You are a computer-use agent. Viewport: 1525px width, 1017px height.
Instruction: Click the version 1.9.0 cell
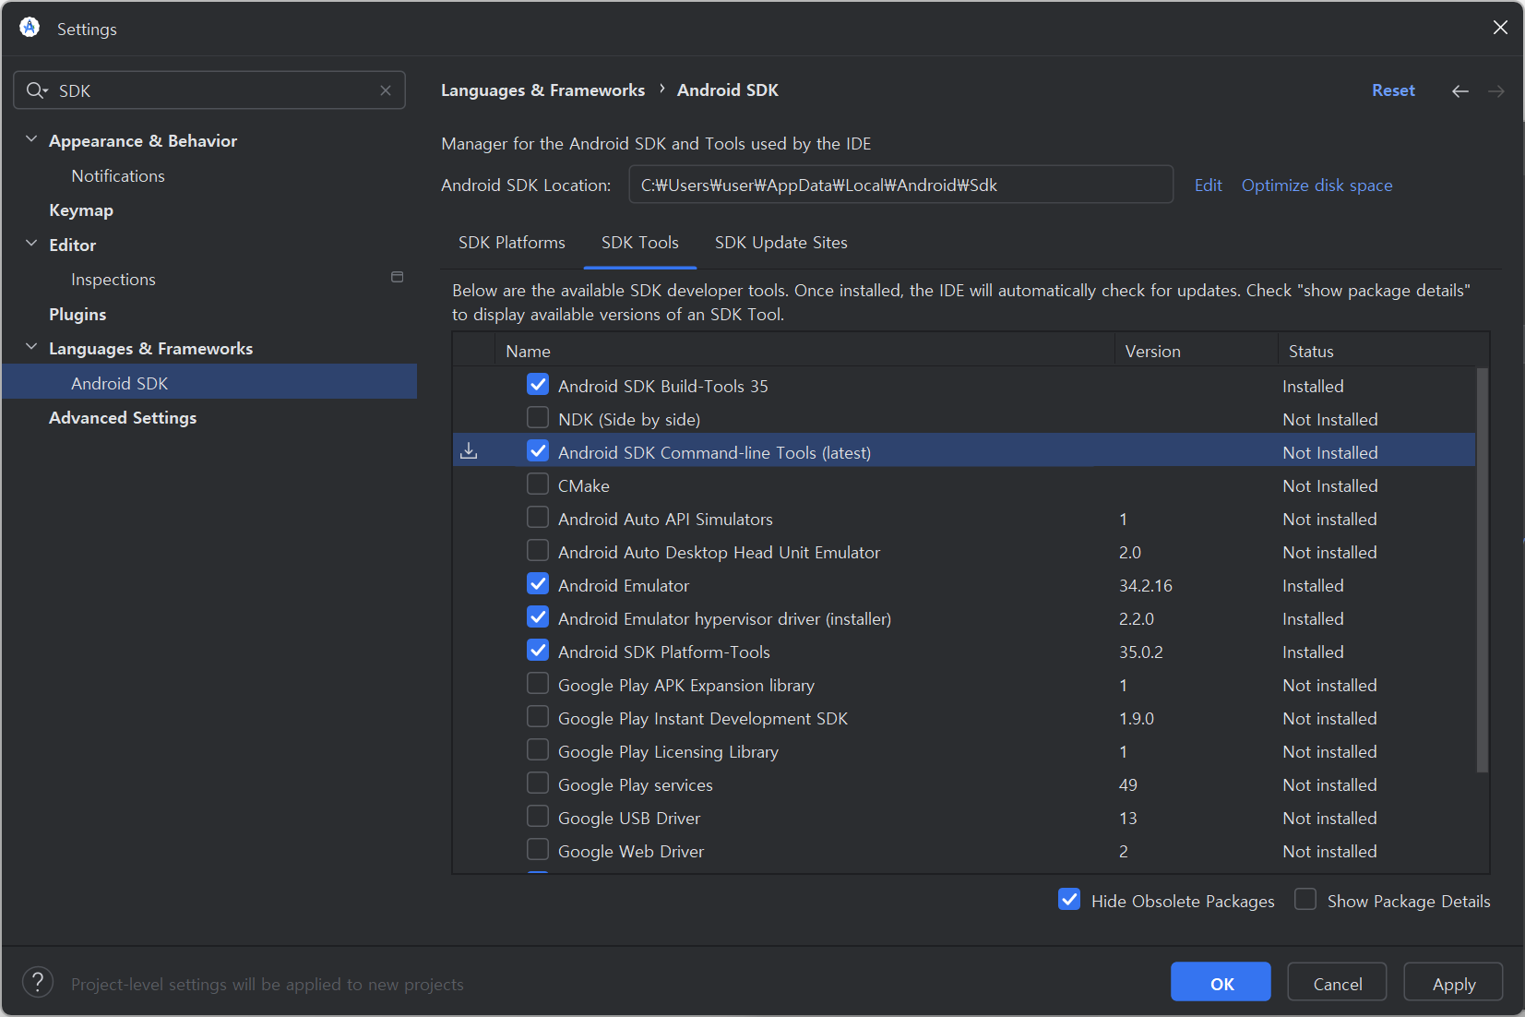(1136, 719)
